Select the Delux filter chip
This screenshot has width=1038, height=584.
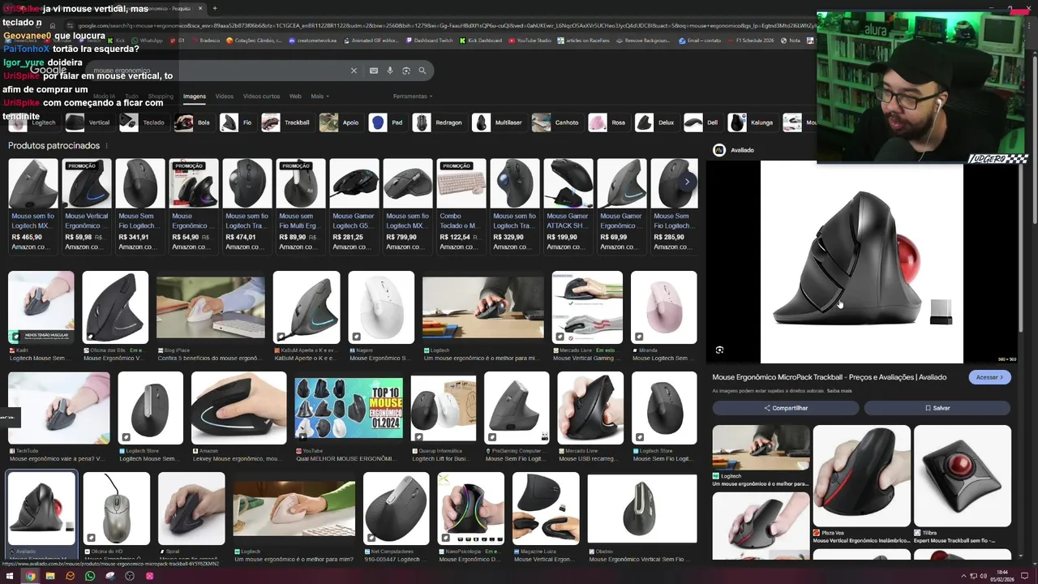coord(656,122)
